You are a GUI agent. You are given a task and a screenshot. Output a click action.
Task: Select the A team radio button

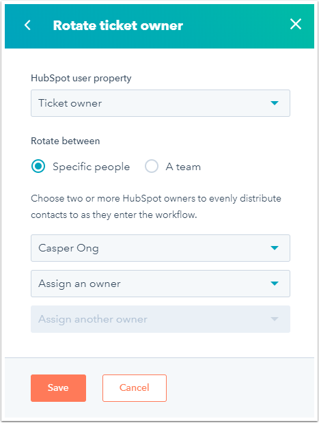pos(152,166)
